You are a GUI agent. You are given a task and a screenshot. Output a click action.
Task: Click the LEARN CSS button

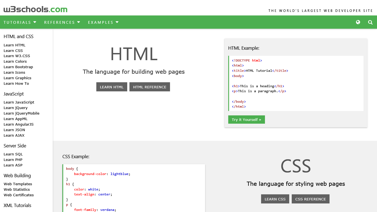coord(275,199)
